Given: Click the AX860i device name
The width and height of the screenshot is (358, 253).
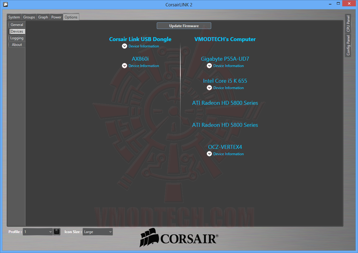Looking at the screenshot, I should tap(140, 59).
